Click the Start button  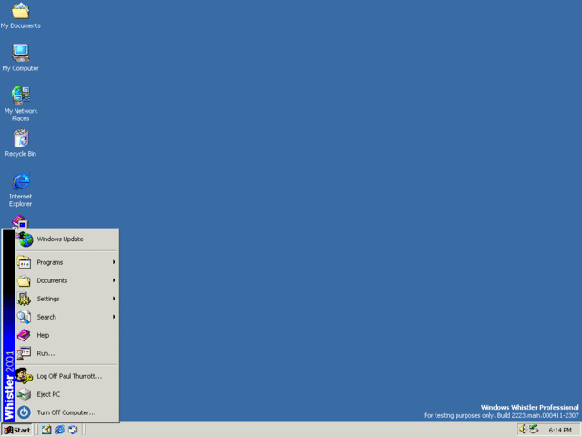(x=17, y=430)
